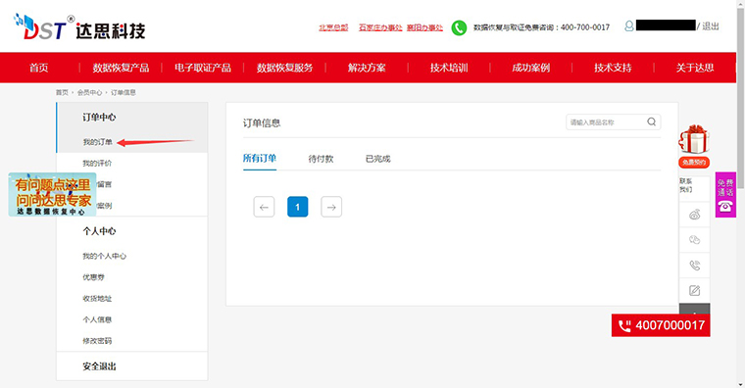Click the user account avatar icon
The height and width of the screenshot is (388, 745).
[x=629, y=25]
